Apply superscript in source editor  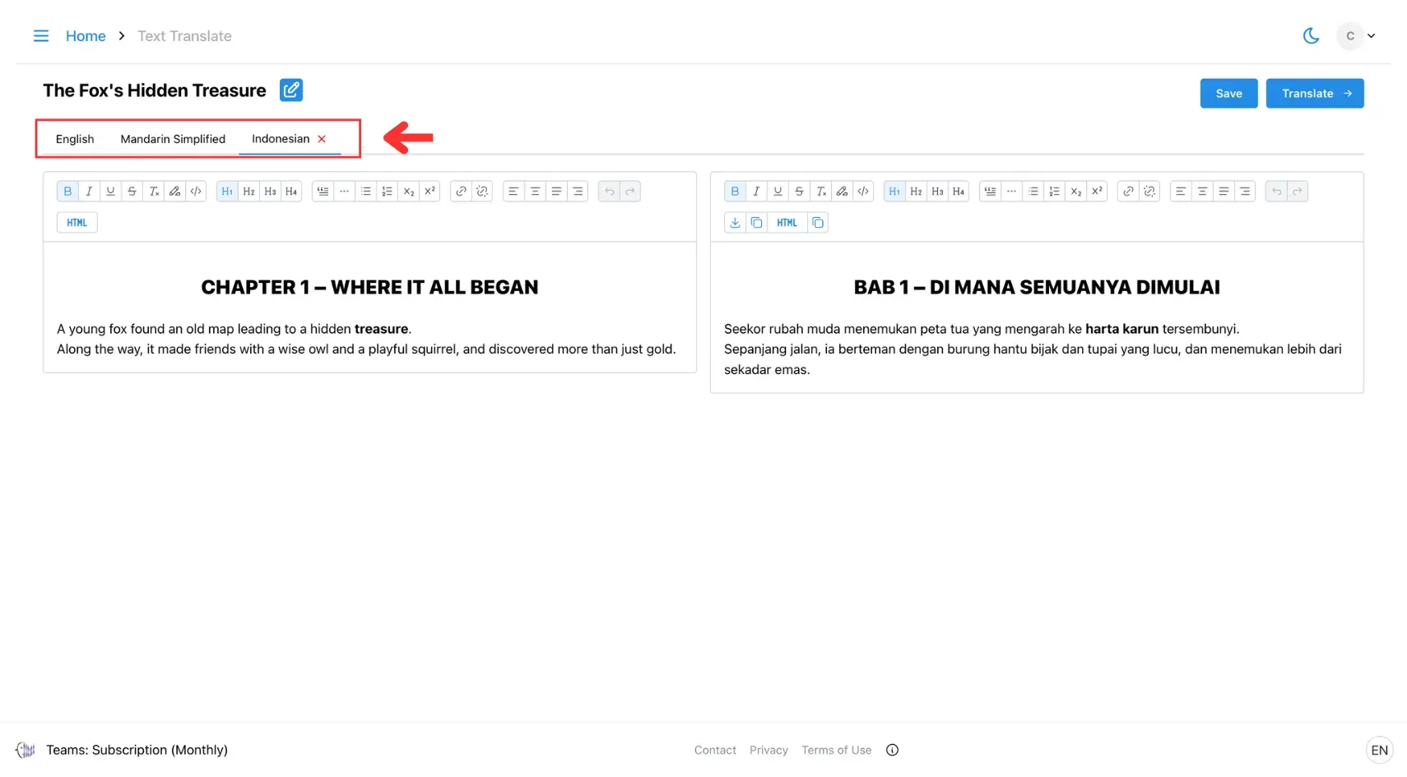pos(430,192)
